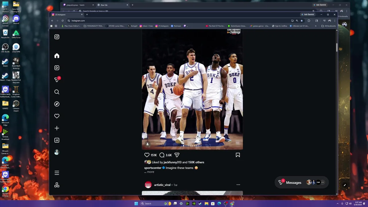Open Crimson Desert desktop shortcut
The width and height of the screenshot is (368, 207).
(16, 106)
